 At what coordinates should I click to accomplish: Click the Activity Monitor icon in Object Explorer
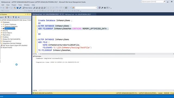(x=19, y=17)
